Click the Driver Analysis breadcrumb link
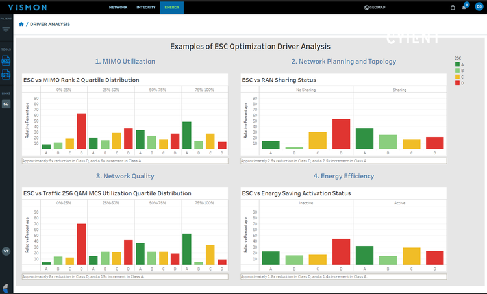Screen dimensions: 487x294 tap(50, 24)
